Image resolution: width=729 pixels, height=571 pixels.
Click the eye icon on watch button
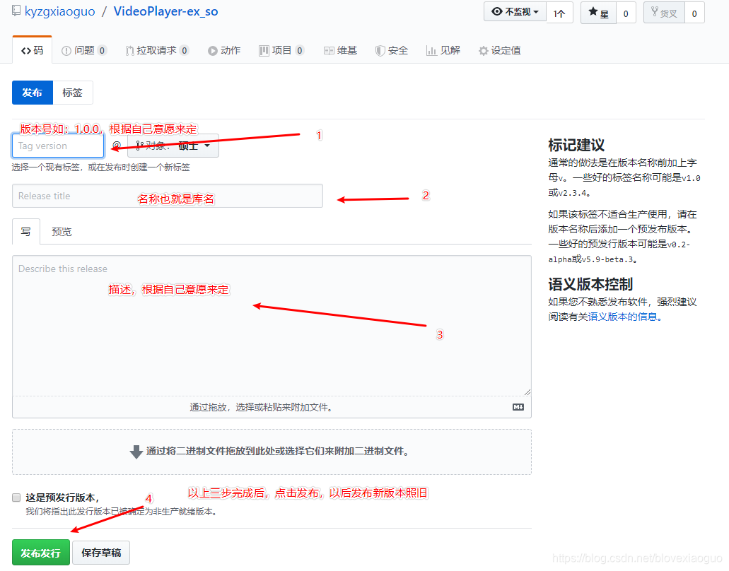click(496, 11)
